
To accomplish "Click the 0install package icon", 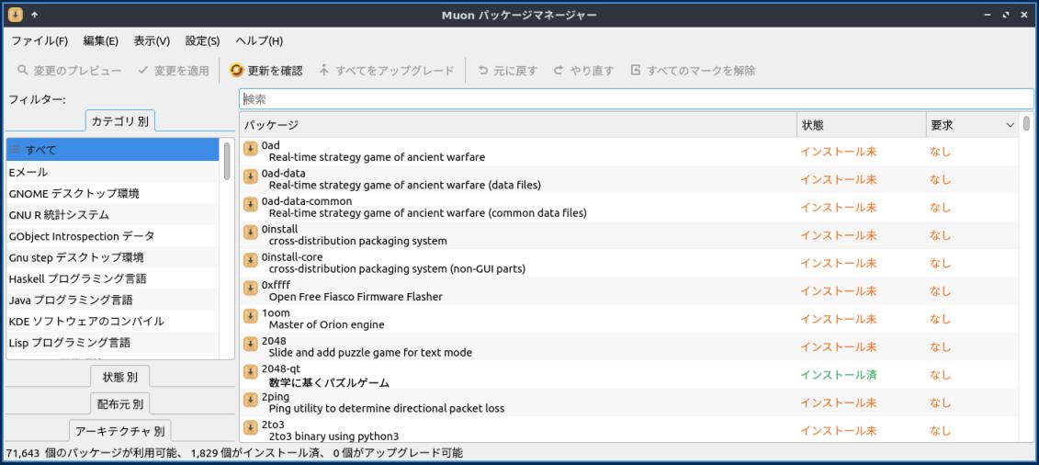I will click(x=251, y=232).
